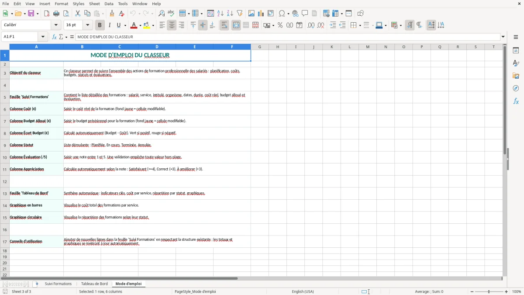Click the Copy icon

87,14
